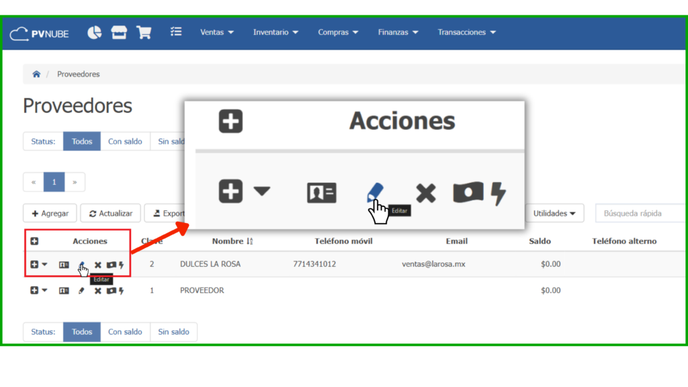Image resolution: width=688 pixels, height=387 pixels.
Task: Open the Finanzas menu
Action: tap(398, 32)
